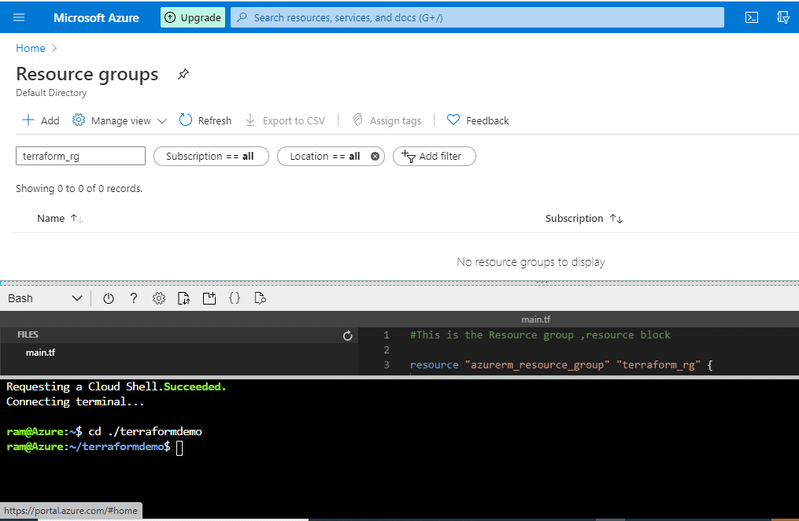Image resolution: width=799 pixels, height=521 pixels.
Task: Refresh the FILES explorer pane
Action: click(347, 335)
